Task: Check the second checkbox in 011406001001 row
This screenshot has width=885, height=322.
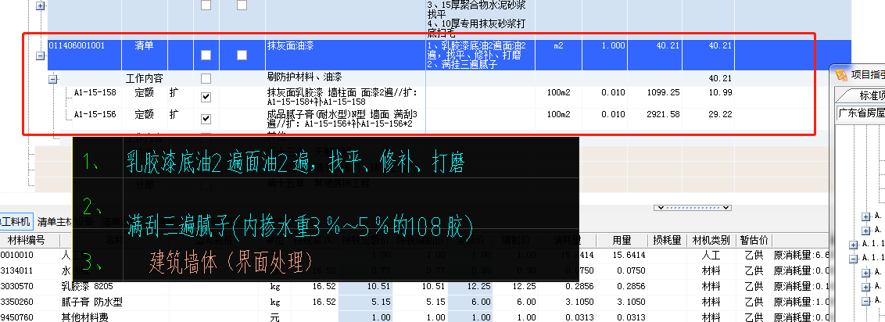Action: 242,55
